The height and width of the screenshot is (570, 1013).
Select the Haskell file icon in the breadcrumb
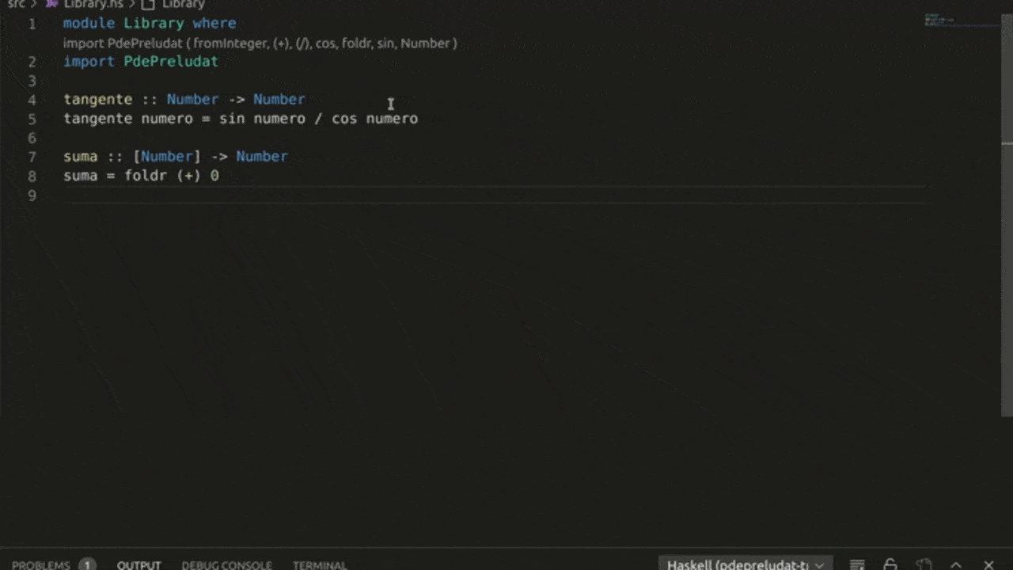(x=52, y=4)
